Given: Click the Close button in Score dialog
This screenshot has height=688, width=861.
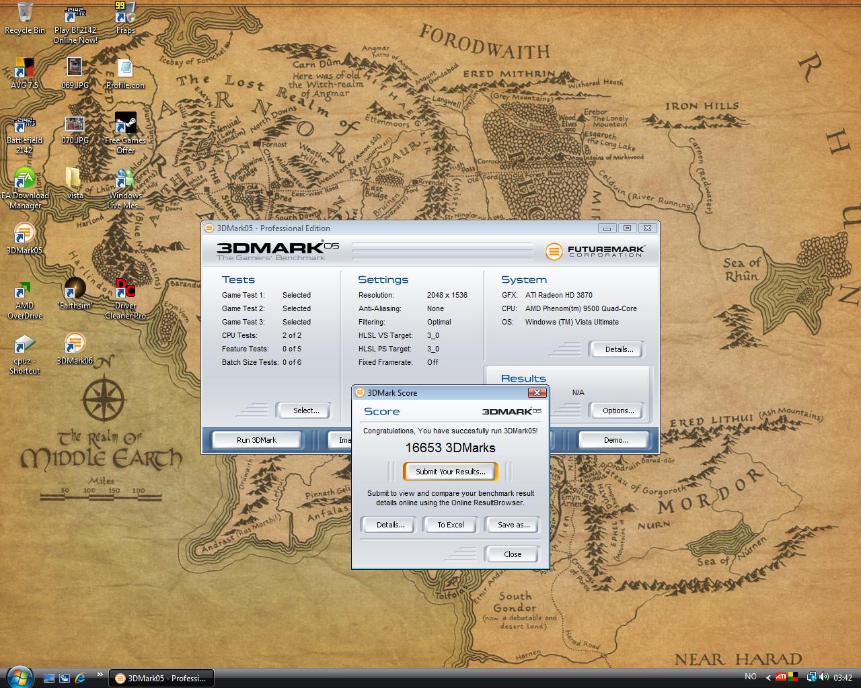Looking at the screenshot, I should click(513, 554).
